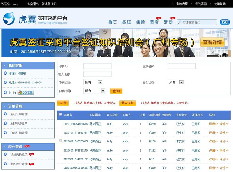Click the training session banner image

[x=116, y=43]
